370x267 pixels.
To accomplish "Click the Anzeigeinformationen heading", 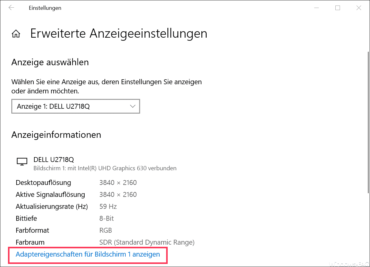I will 56,135.
